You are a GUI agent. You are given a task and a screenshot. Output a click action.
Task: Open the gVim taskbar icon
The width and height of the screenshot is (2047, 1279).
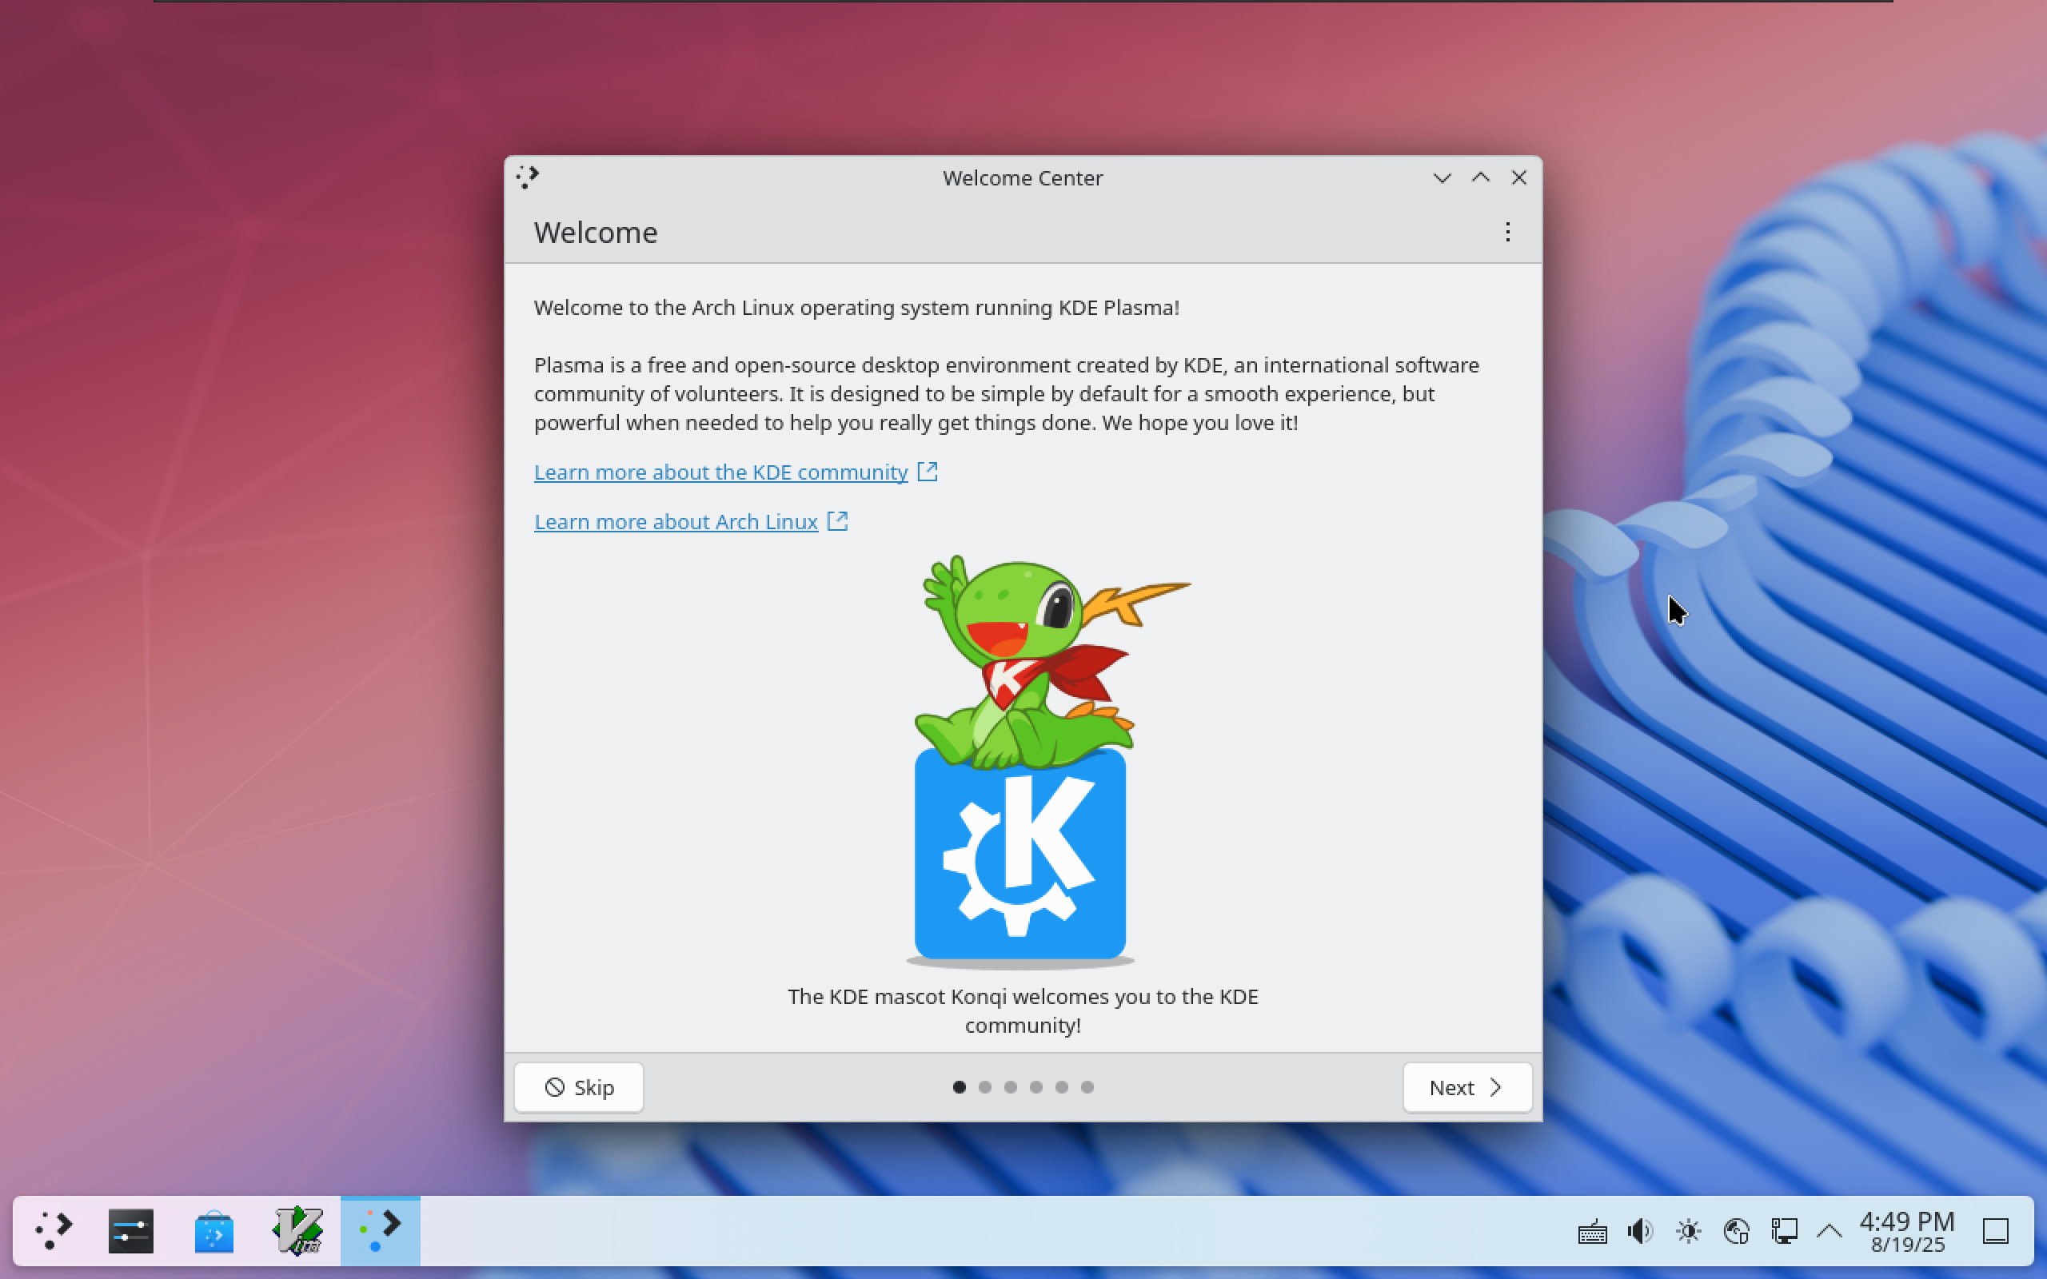(x=297, y=1231)
